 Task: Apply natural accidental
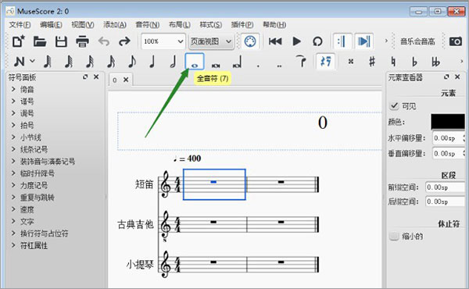[393, 62]
